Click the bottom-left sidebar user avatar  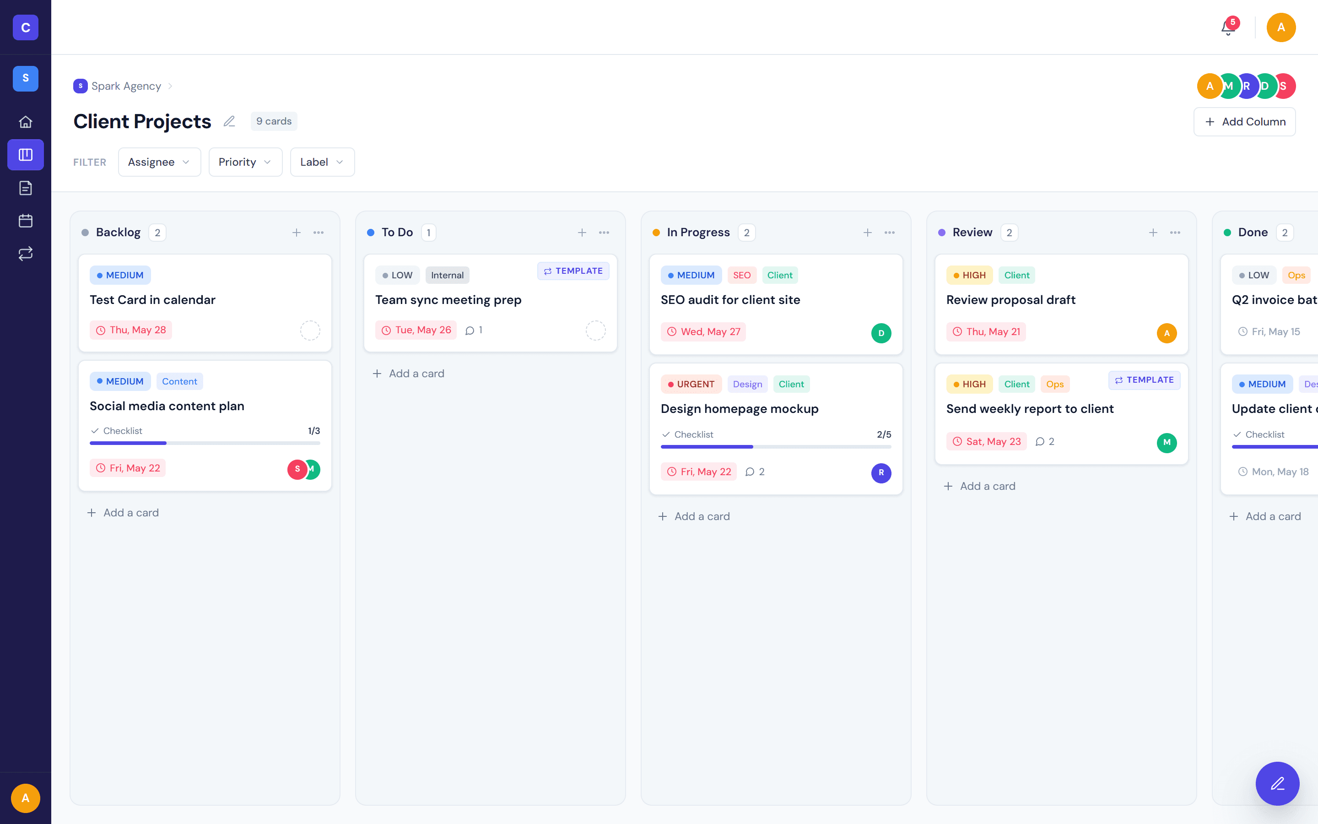(26, 798)
